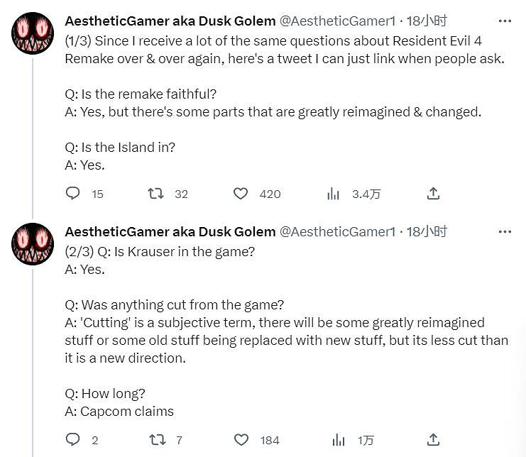The width and height of the screenshot is (526, 457).
Task: Share the first tweet (1/3)
Action: pyautogui.click(x=434, y=194)
